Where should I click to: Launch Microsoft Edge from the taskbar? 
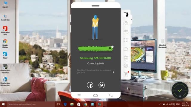coord(65,104)
